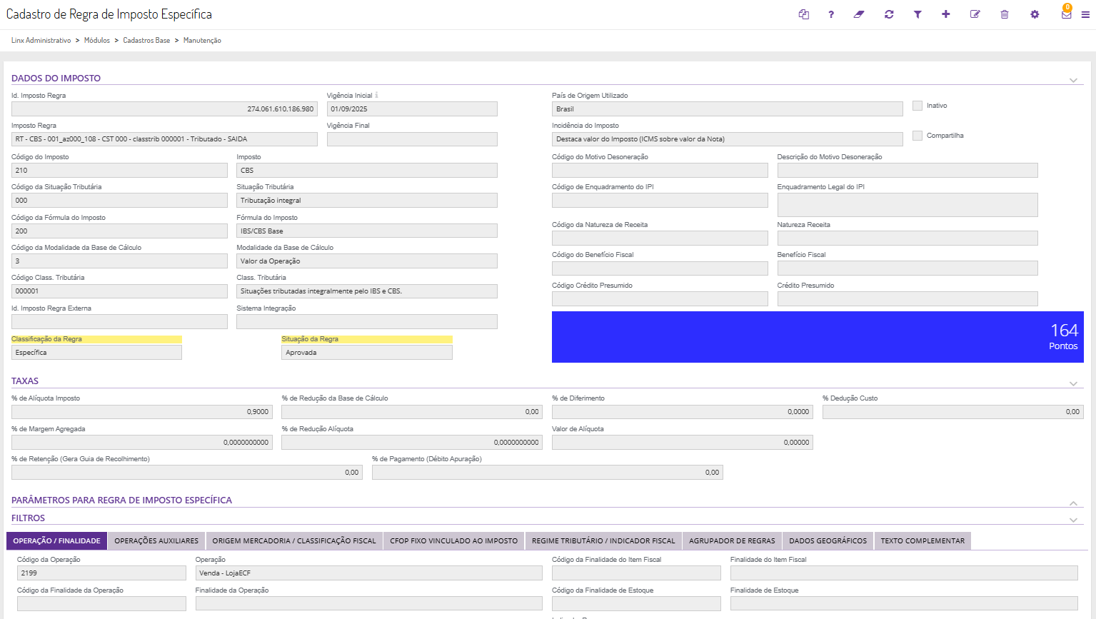Viewport: 1096px width, 619px height.
Task: Toggle the Compartilha checkbox
Action: [917, 136]
